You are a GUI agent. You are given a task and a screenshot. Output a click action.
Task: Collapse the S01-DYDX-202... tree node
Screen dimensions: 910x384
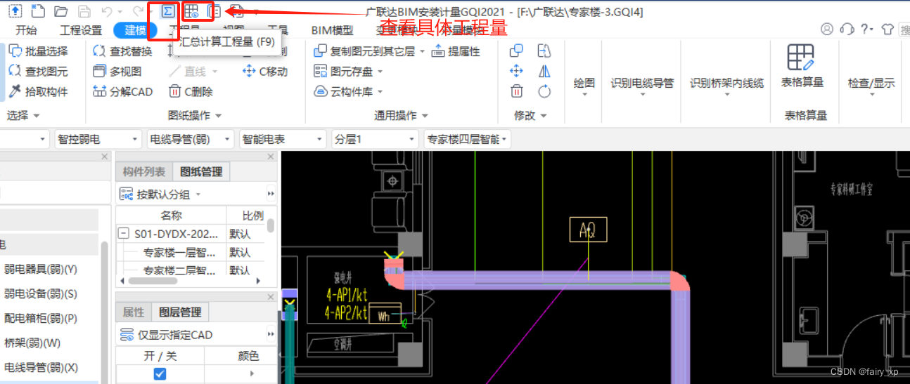coord(124,234)
